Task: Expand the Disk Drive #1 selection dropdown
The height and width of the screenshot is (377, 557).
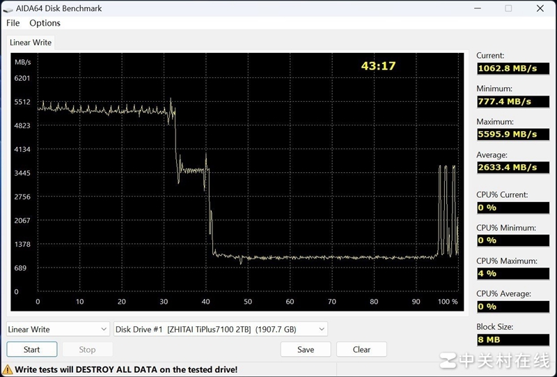Action: coord(221,330)
